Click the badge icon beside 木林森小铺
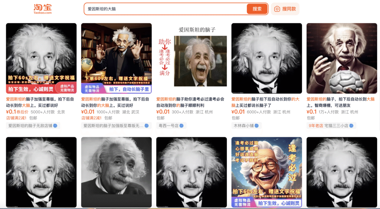This screenshot has width=380, height=209. point(257,126)
